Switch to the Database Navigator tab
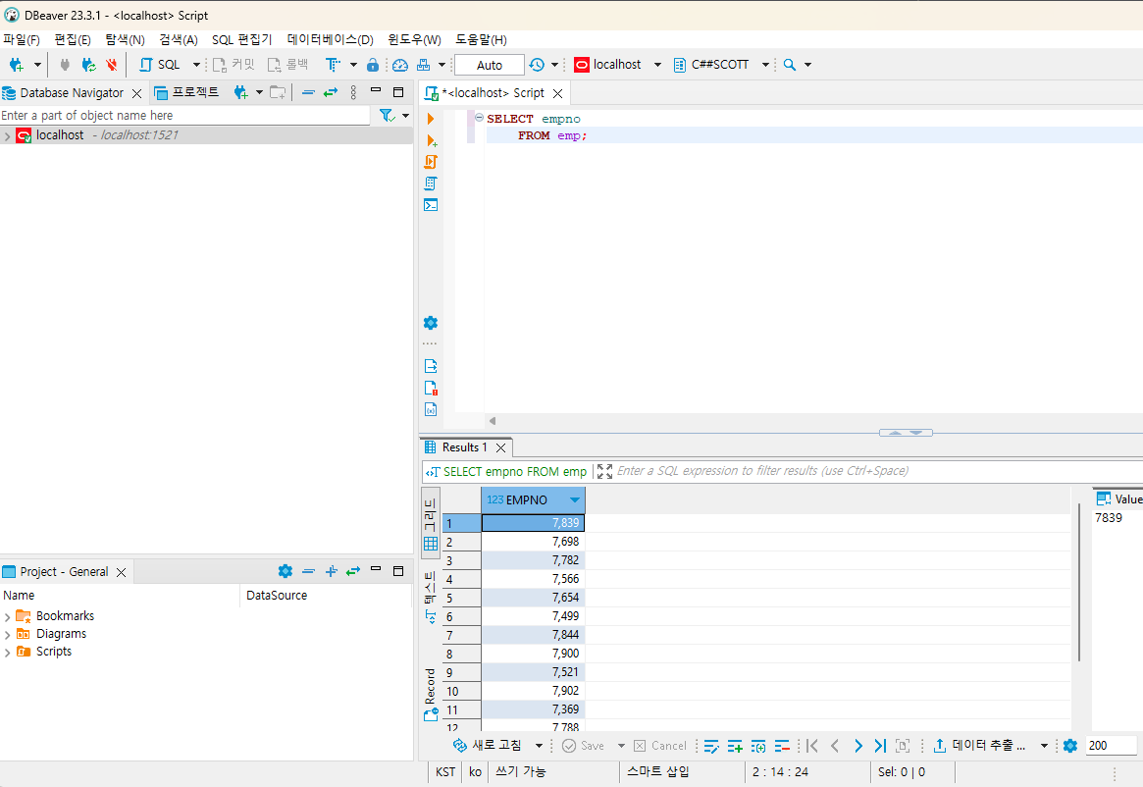Image resolution: width=1143 pixels, height=787 pixels. click(72, 93)
